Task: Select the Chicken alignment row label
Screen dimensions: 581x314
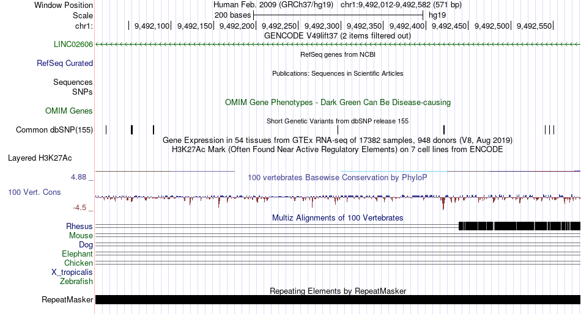Action: pos(78,263)
